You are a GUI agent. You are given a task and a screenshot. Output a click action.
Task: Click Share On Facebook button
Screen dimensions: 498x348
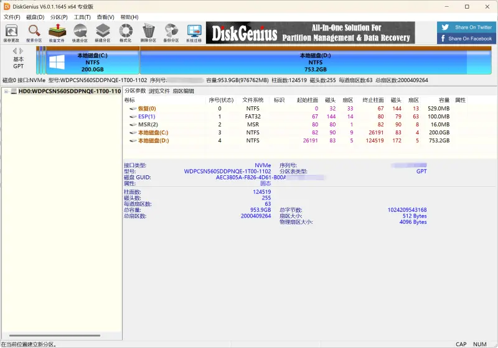click(x=466, y=39)
